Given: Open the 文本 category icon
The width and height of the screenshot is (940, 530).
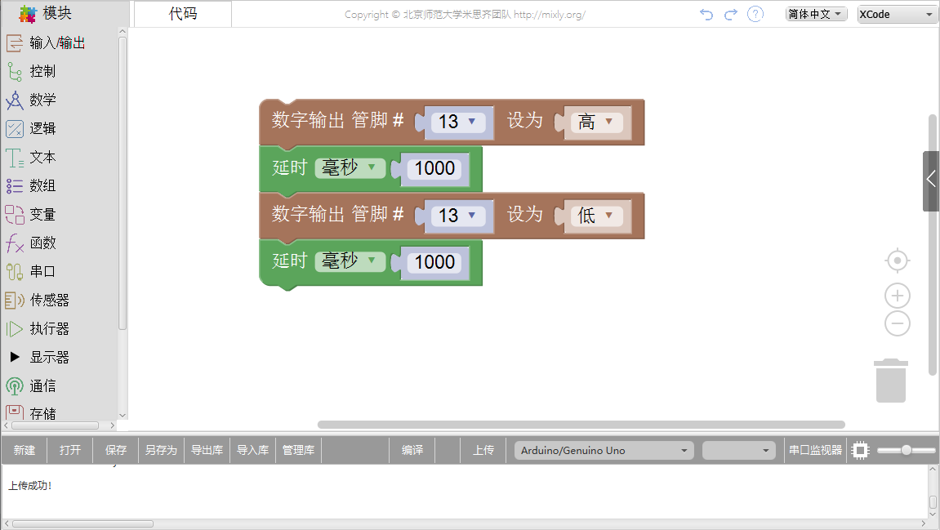Looking at the screenshot, I should 15,157.
